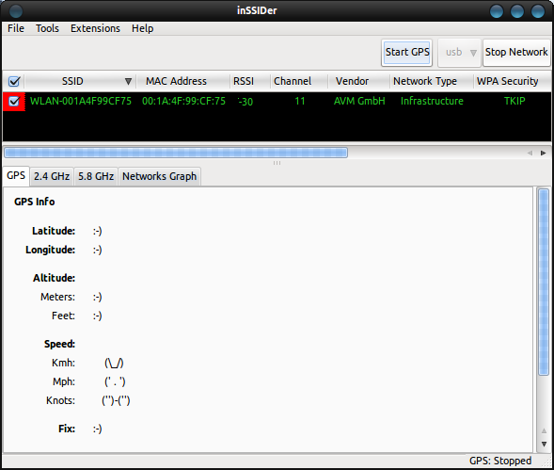This screenshot has height=470, width=554.
Task: Click the GPS: Stopped status text
Action: point(500,461)
